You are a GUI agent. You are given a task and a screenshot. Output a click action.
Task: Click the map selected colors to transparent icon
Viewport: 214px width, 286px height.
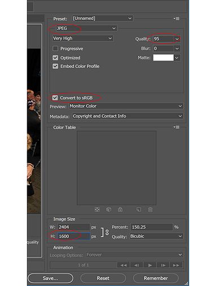coord(97,210)
